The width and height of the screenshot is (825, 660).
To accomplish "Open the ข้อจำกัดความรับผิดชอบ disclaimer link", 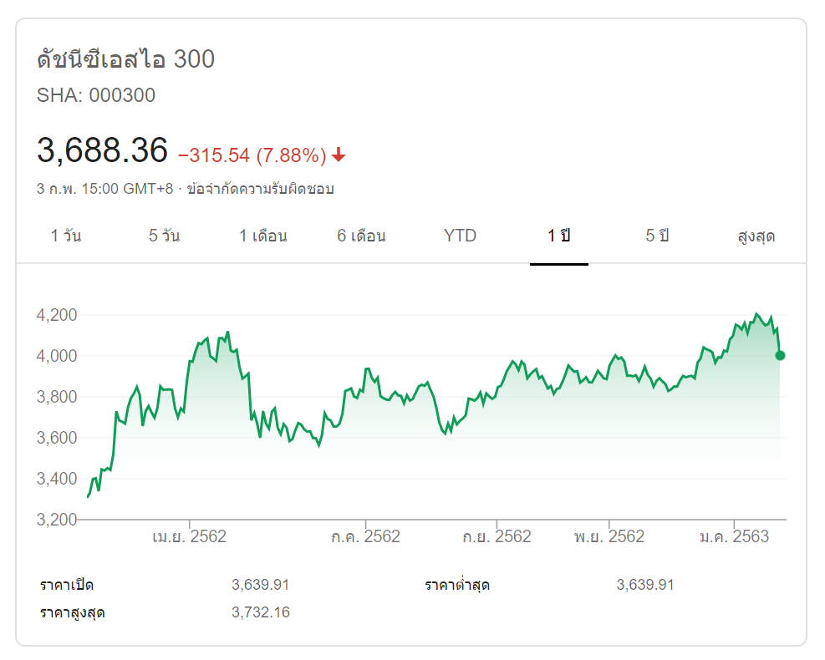I will pyautogui.click(x=261, y=189).
